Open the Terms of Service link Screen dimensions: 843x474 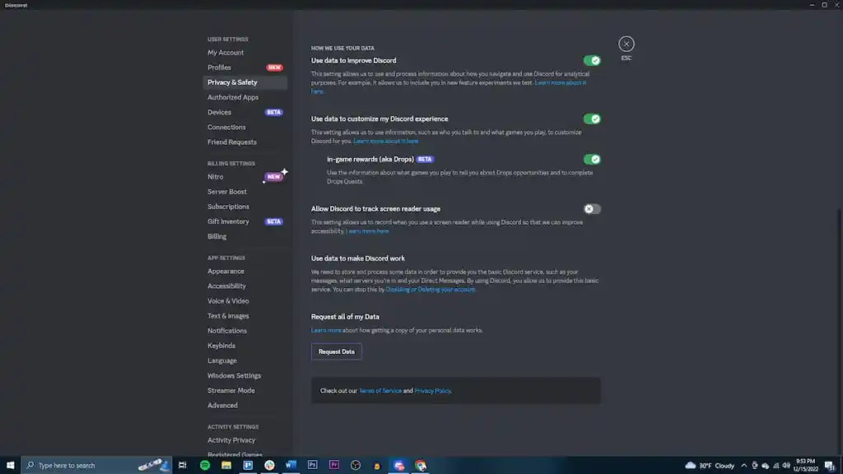click(x=380, y=391)
